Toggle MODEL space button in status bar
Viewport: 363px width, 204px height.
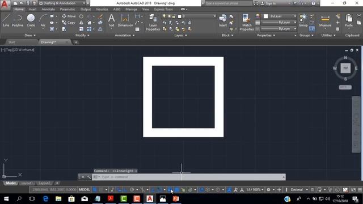85,190
